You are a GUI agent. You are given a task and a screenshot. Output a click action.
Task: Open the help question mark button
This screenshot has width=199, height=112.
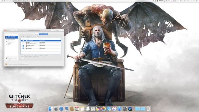coord(62,64)
